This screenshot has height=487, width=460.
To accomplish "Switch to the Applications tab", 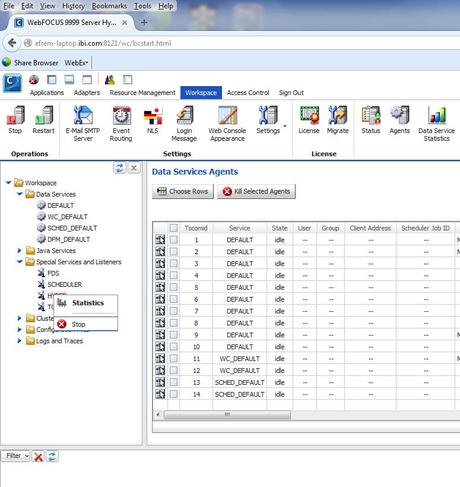I will click(47, 93).
